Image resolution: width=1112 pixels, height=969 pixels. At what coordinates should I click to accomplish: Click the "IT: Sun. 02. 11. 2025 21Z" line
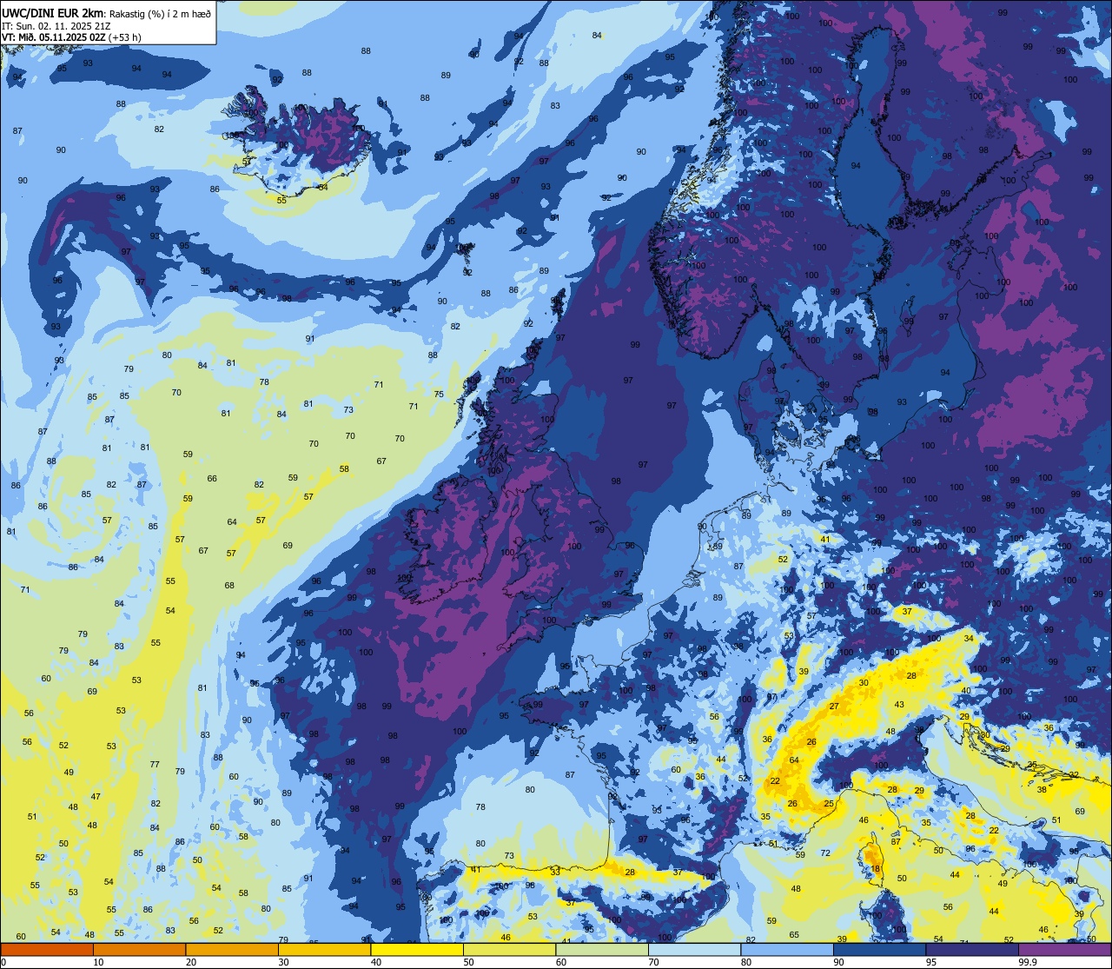click(x=55, y=26)
